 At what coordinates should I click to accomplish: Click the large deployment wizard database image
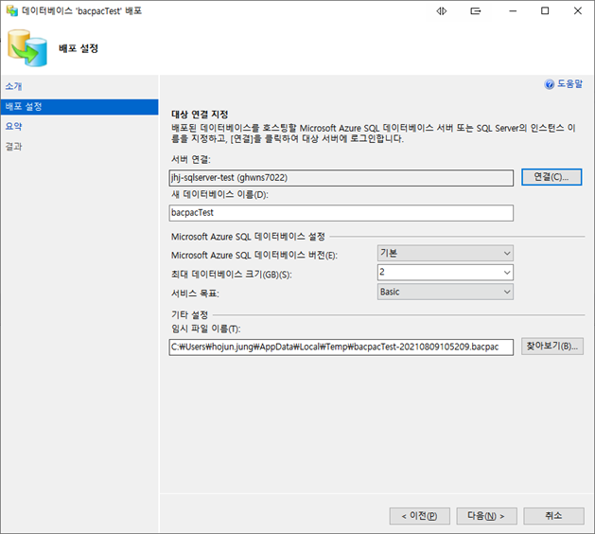point(27,48)
